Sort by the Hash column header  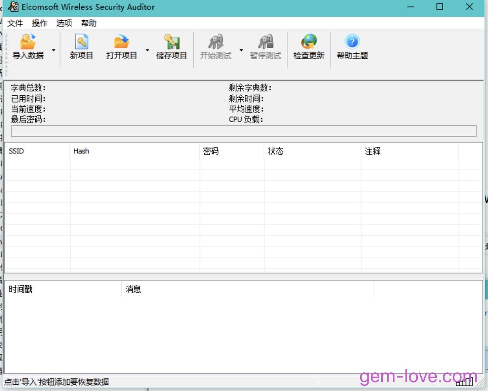click(135, 151)
